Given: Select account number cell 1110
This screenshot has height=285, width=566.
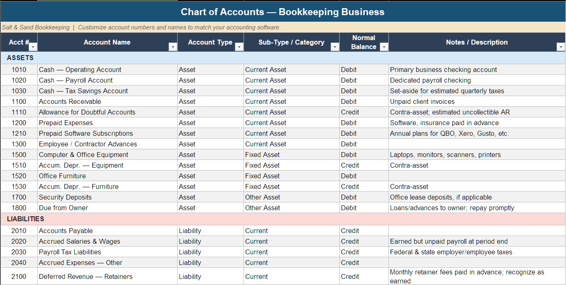Looking at the screenshot, I should [x=19, y=112].
